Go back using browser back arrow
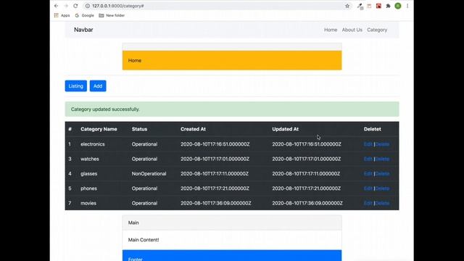464x261 pixels. pyautogui.click(x=57, y=6)
